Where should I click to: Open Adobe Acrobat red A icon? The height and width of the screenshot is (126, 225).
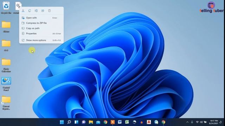(149, 122)
